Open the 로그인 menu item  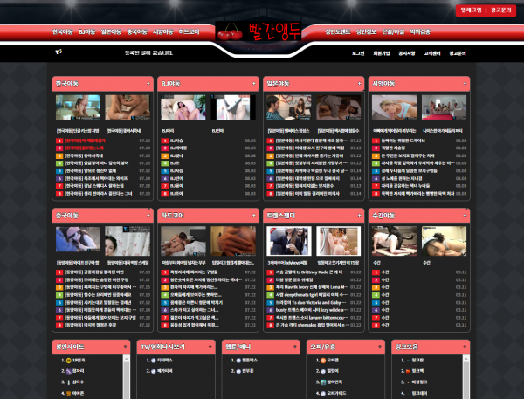pos(358,52)
